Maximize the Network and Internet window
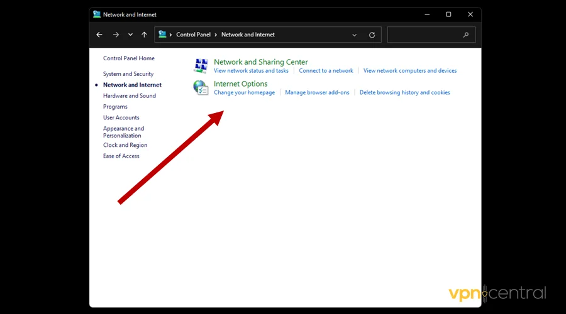This screenshot has height=314, width=566. click(448, 14)
